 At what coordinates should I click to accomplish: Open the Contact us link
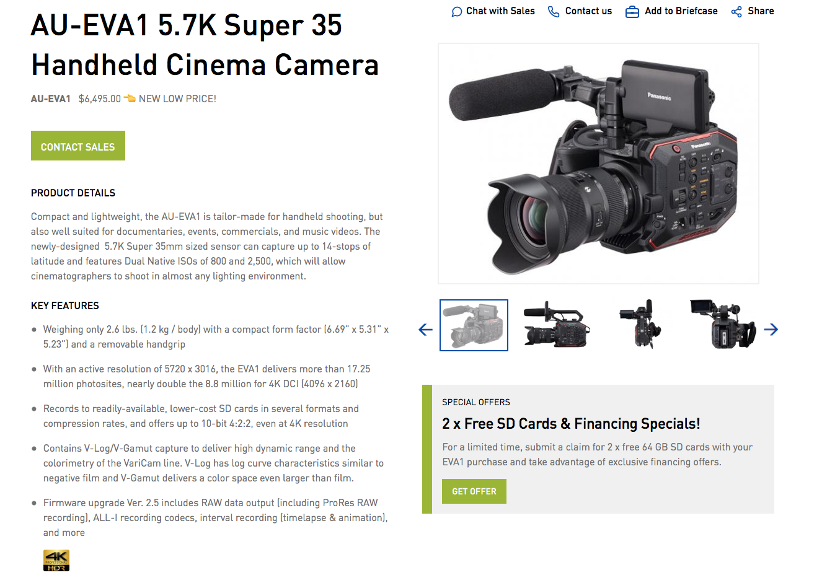click(x=588, y=11)
